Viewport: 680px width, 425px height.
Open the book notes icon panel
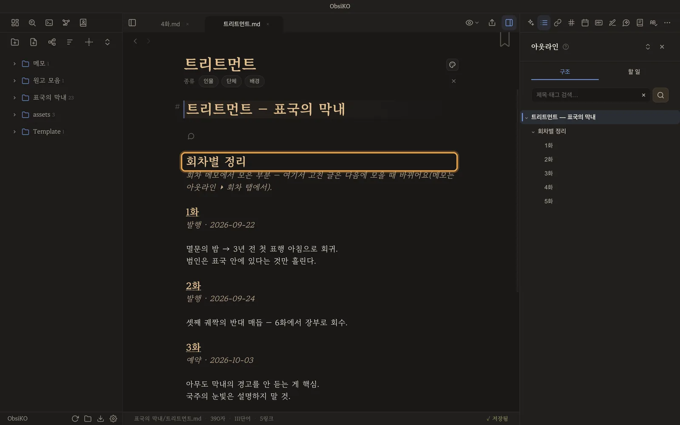pyautogui.click(x=640, y=23)
